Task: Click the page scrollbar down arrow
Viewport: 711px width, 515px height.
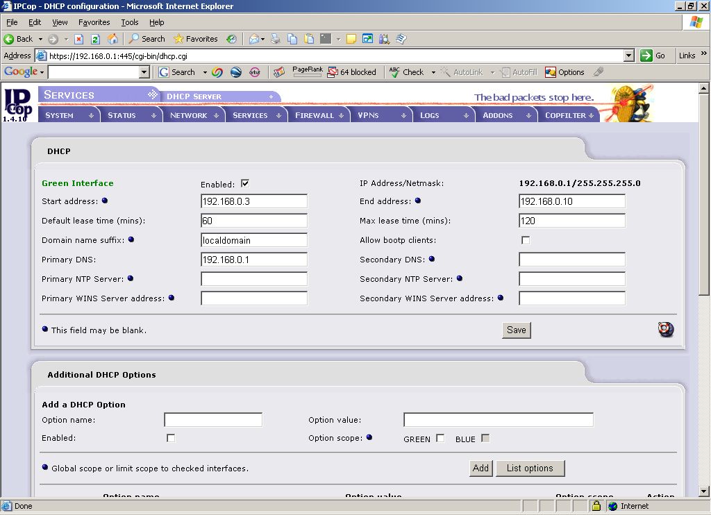Action: click(704, 491)
